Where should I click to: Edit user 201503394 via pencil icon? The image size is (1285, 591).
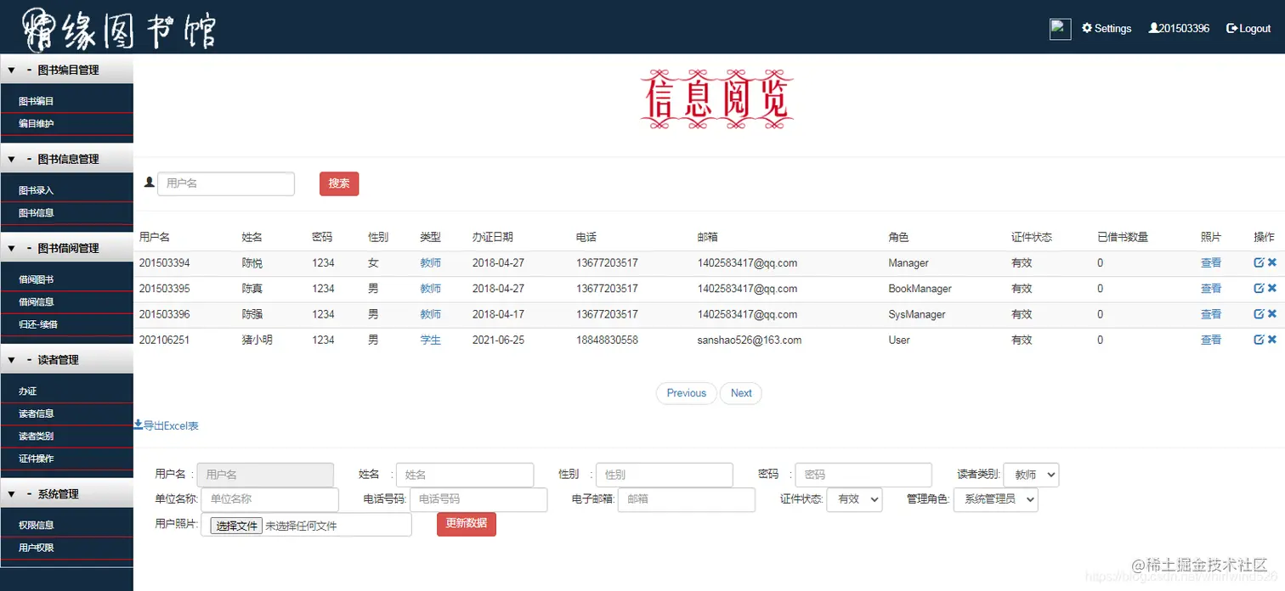click(1259, 263)
